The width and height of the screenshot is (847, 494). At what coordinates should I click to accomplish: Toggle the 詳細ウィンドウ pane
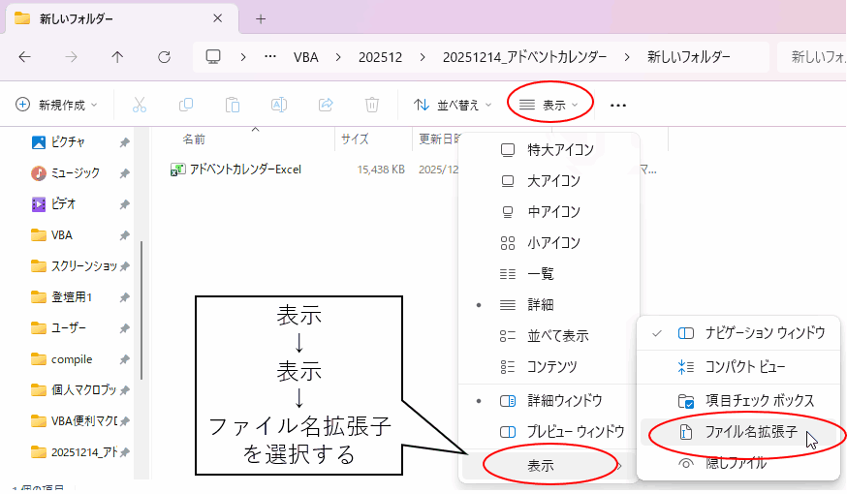[x=549, y=401]
